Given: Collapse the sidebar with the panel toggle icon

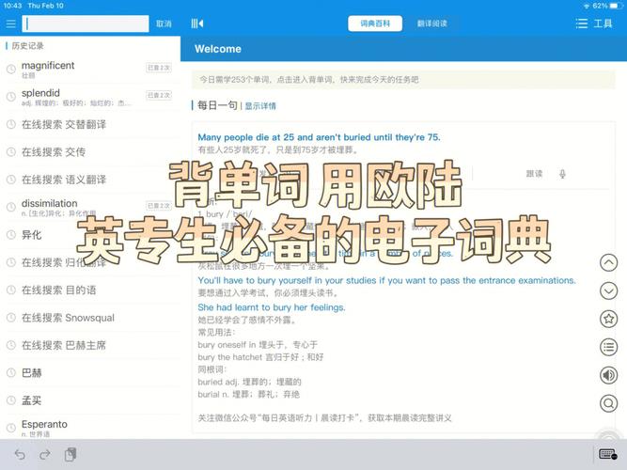Looking at the screenshot, I should pos(197,23).
